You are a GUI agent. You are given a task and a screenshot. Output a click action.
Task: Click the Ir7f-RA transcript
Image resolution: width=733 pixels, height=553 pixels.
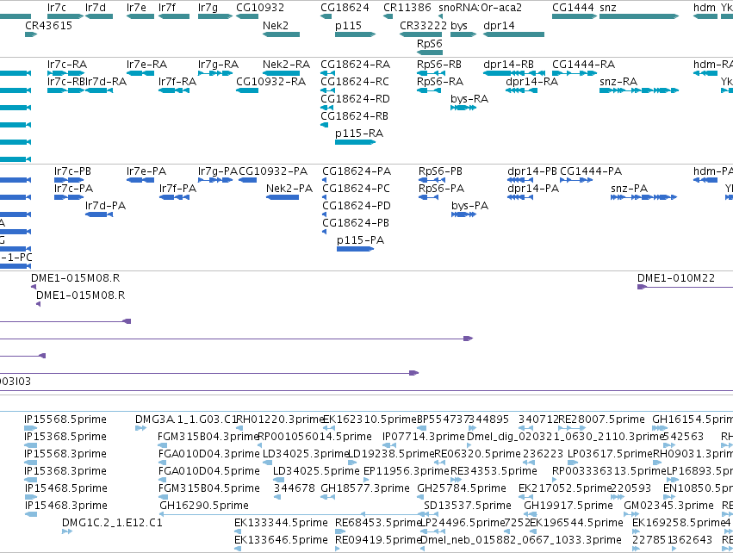pos(174,90)
